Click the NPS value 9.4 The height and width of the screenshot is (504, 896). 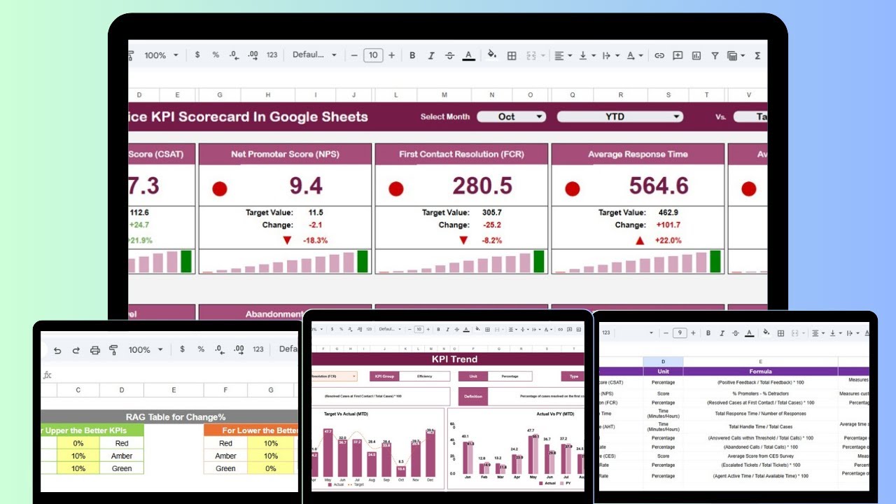click(x=306, y=185)
